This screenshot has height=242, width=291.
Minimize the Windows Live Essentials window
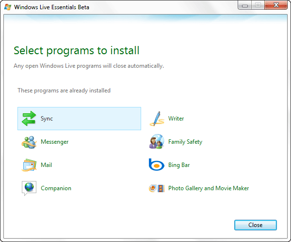(x=245, y=5)
